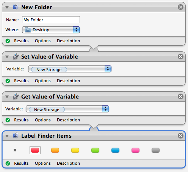Click the Automator icon beside Set Value of Variable
This screenshot has width=188, height=172.
tap(16, 56)
